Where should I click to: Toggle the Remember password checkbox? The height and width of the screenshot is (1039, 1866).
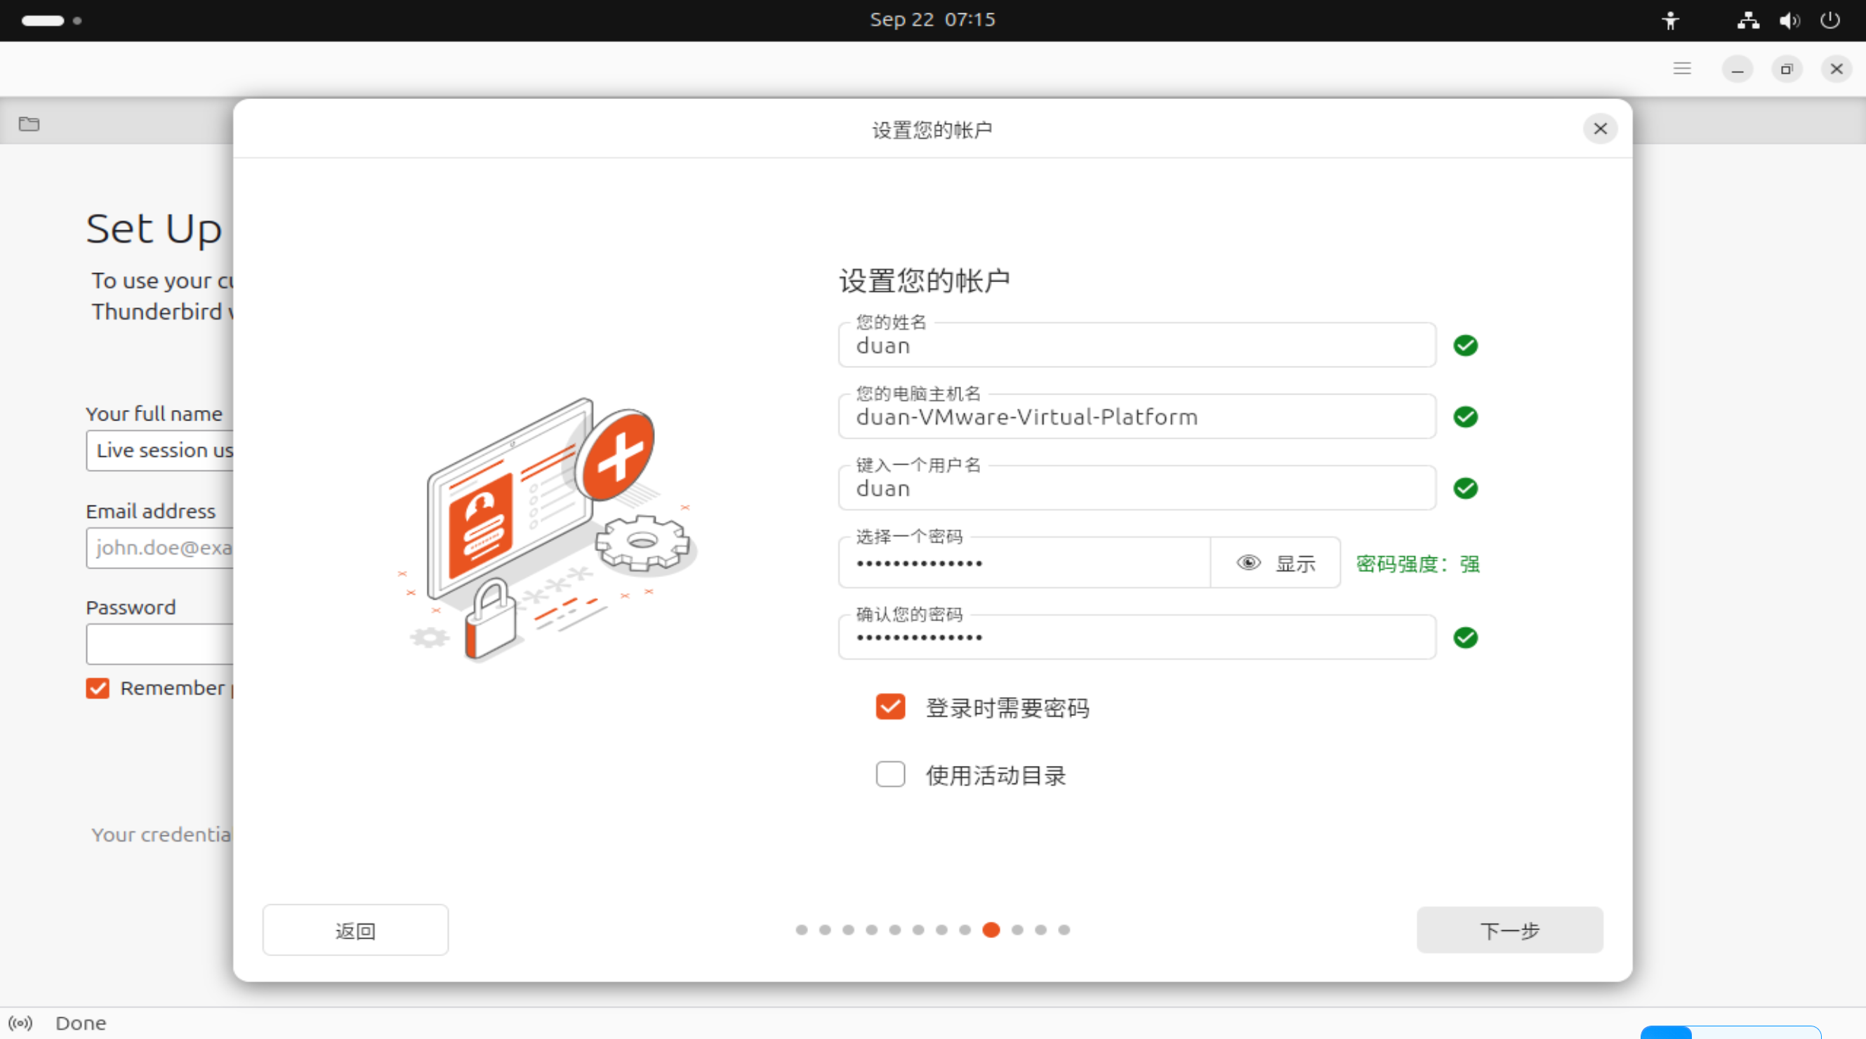coord(98,688)
